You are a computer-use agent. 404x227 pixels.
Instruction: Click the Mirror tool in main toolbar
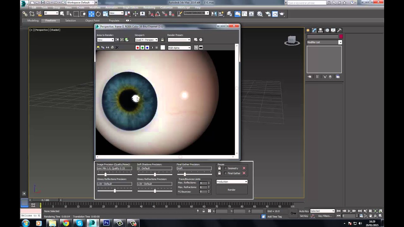point(214,14)
